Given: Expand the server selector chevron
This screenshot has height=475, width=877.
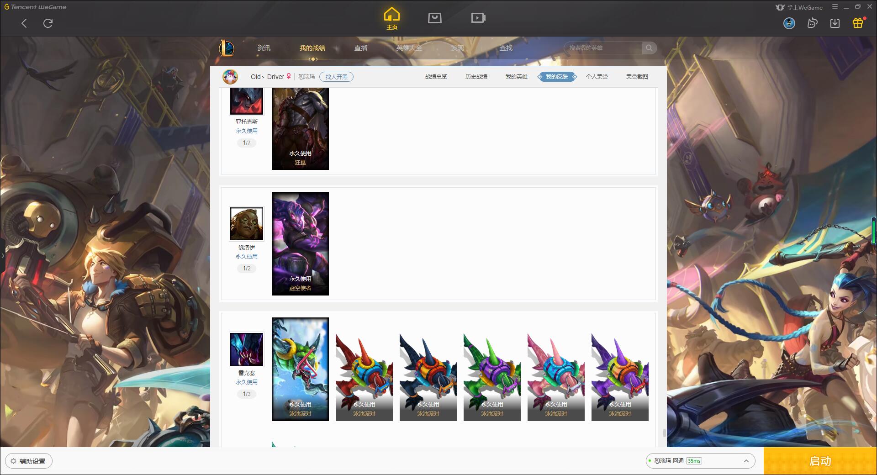Looking at the screenshot, I should [x=746, y=461].
